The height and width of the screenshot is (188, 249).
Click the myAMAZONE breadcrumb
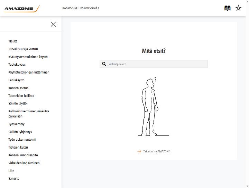pyautogui.click(x=70, y=8)
